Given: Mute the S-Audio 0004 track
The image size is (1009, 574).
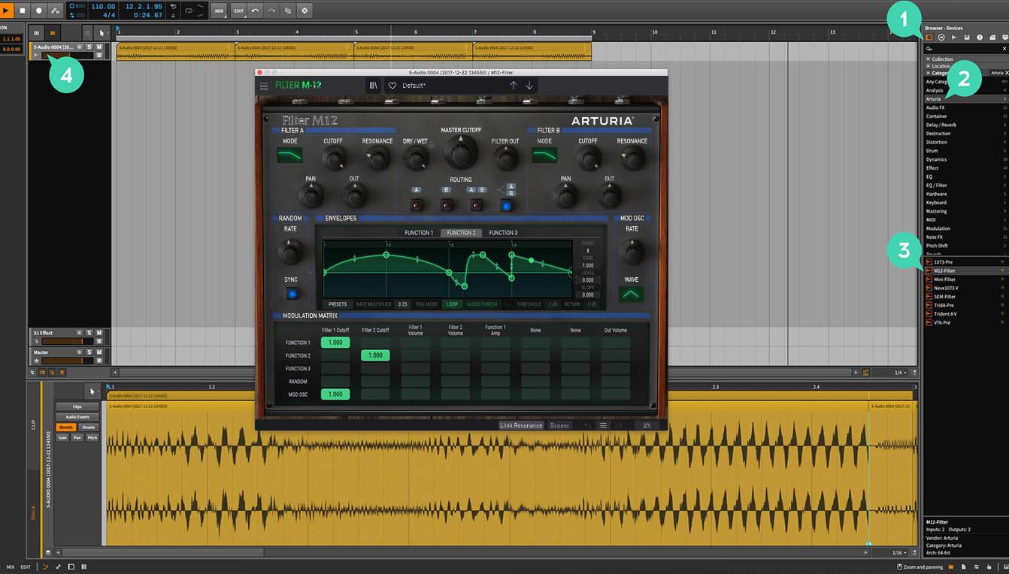Looking at the screenshot, I should tap(98, 47).
